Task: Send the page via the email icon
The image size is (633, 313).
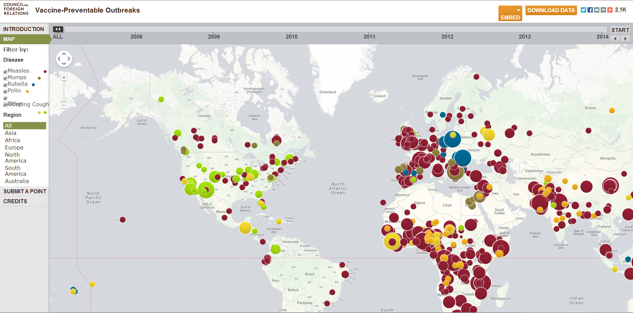Action: 596,10
